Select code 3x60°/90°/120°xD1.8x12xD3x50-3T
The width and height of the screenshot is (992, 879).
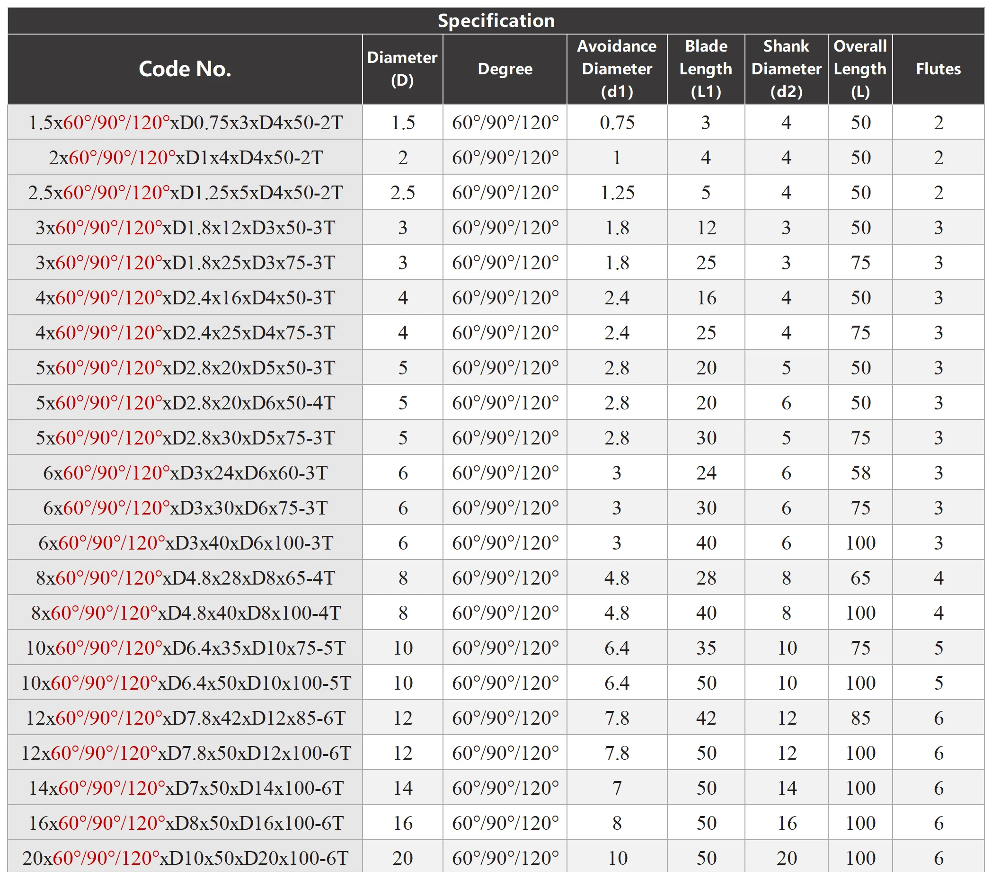pos(186,228)
